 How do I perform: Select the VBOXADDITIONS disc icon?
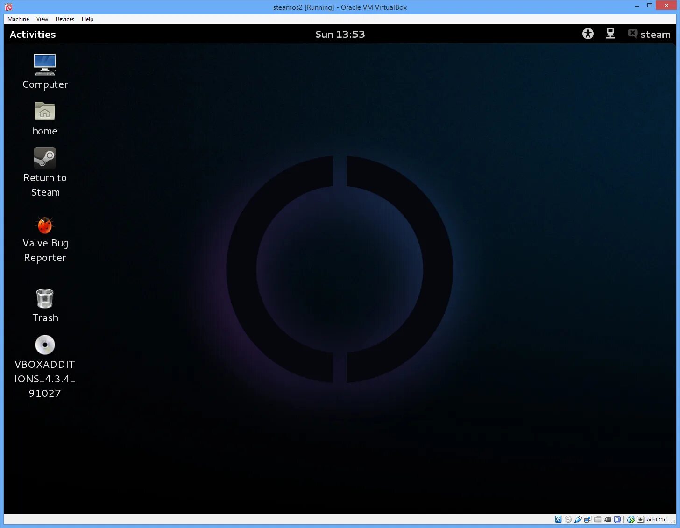pyautogui.click(x=45, y=345)
